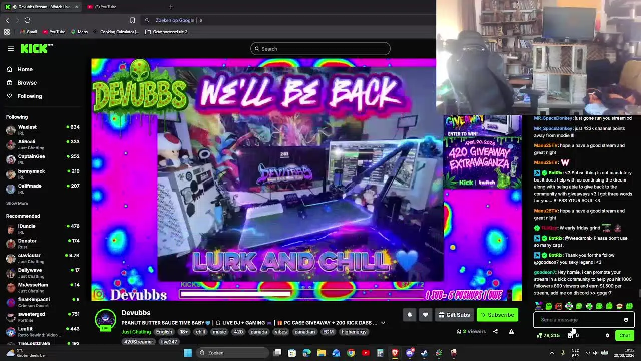Turn on notifications with the bell icon

409,315
